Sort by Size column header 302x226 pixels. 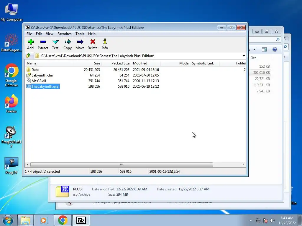[x=87, y=63]
